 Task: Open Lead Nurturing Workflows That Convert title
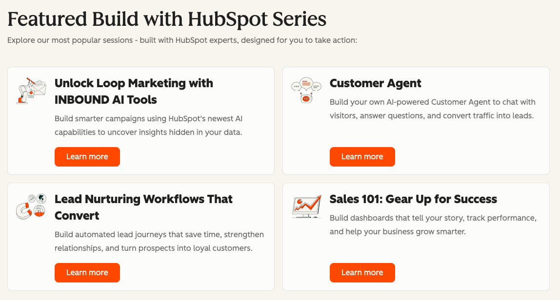point(143,207)
